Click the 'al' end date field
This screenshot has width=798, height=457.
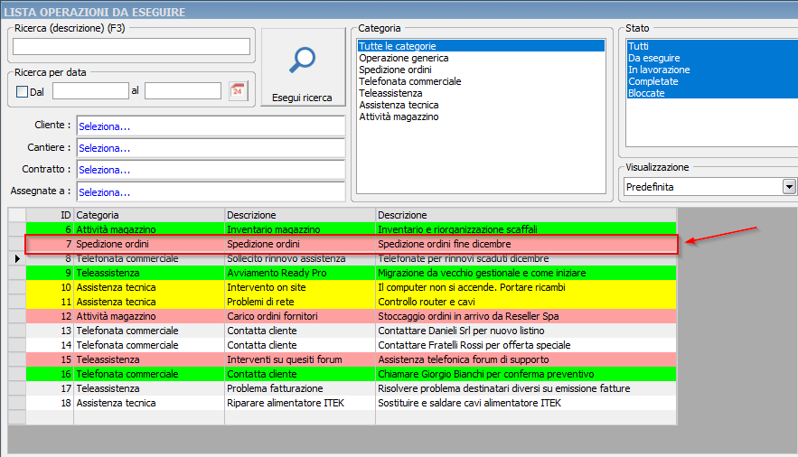(x=183, y=90)
